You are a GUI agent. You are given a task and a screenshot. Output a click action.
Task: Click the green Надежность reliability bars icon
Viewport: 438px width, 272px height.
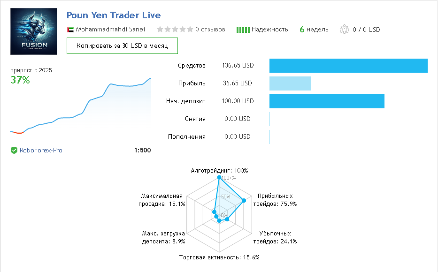tap(243, 30)
